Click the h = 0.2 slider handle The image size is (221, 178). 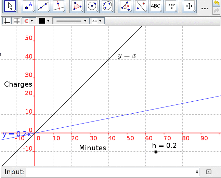156,152
